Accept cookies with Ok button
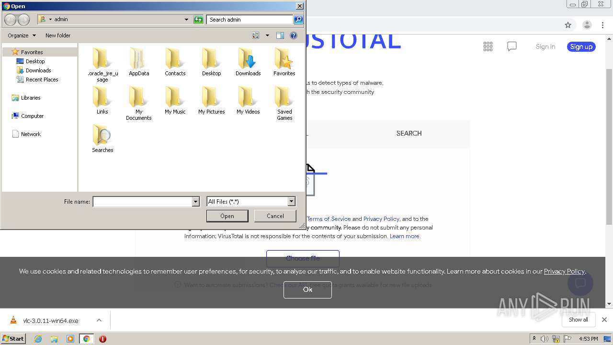The height and width of the screenshot is (345, 613). (307, 289)
